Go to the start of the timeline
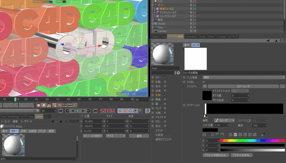 coord(60,111)
